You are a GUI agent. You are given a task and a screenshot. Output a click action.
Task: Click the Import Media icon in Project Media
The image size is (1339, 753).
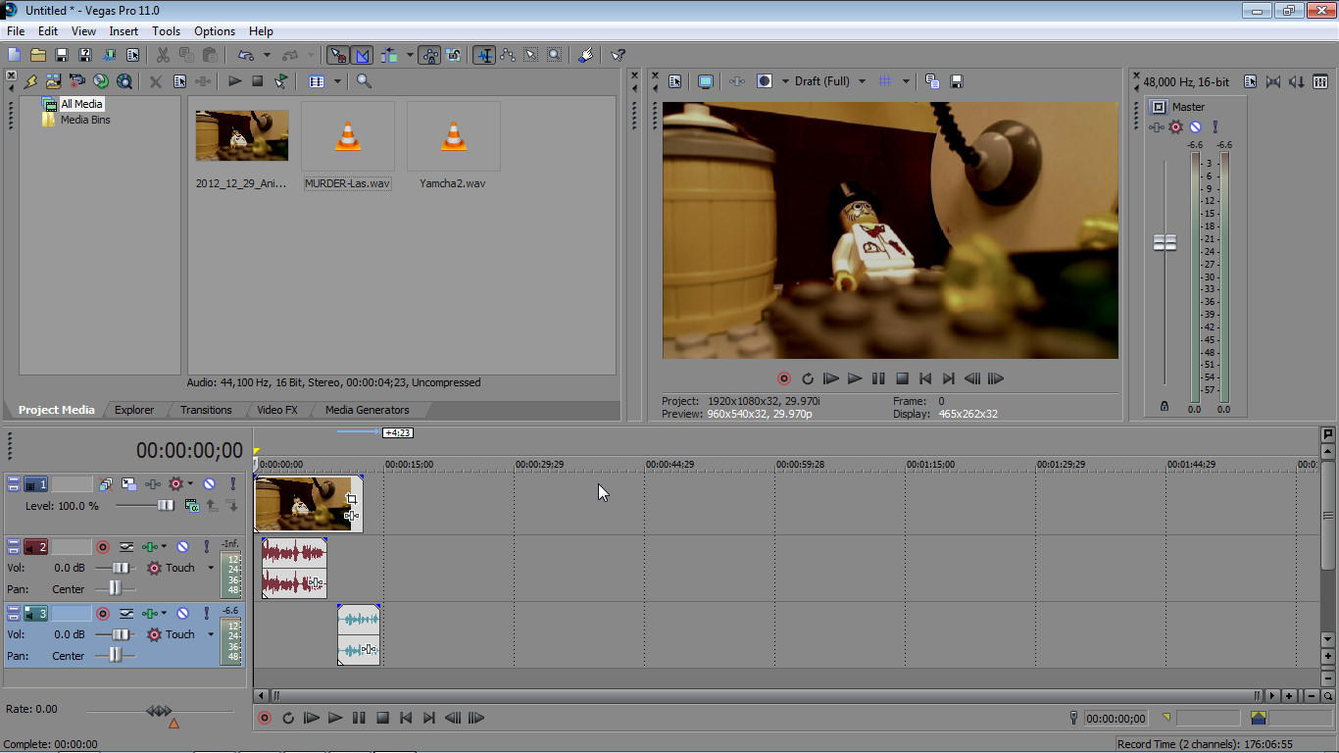(53, 81)
